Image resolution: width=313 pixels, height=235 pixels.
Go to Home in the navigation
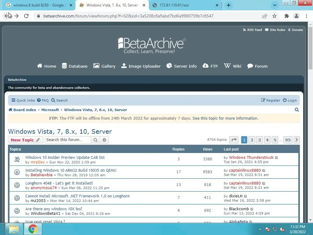46,66
